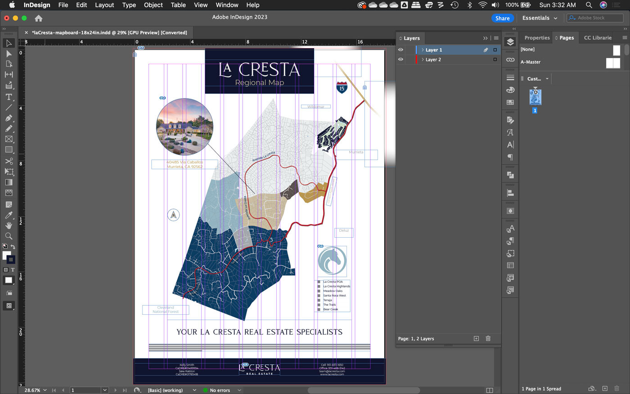The height and width of the screenshot is (394, 630).
Task: Select the Rectangle tool
Action: pyautogui.click(x=9, y=149)
